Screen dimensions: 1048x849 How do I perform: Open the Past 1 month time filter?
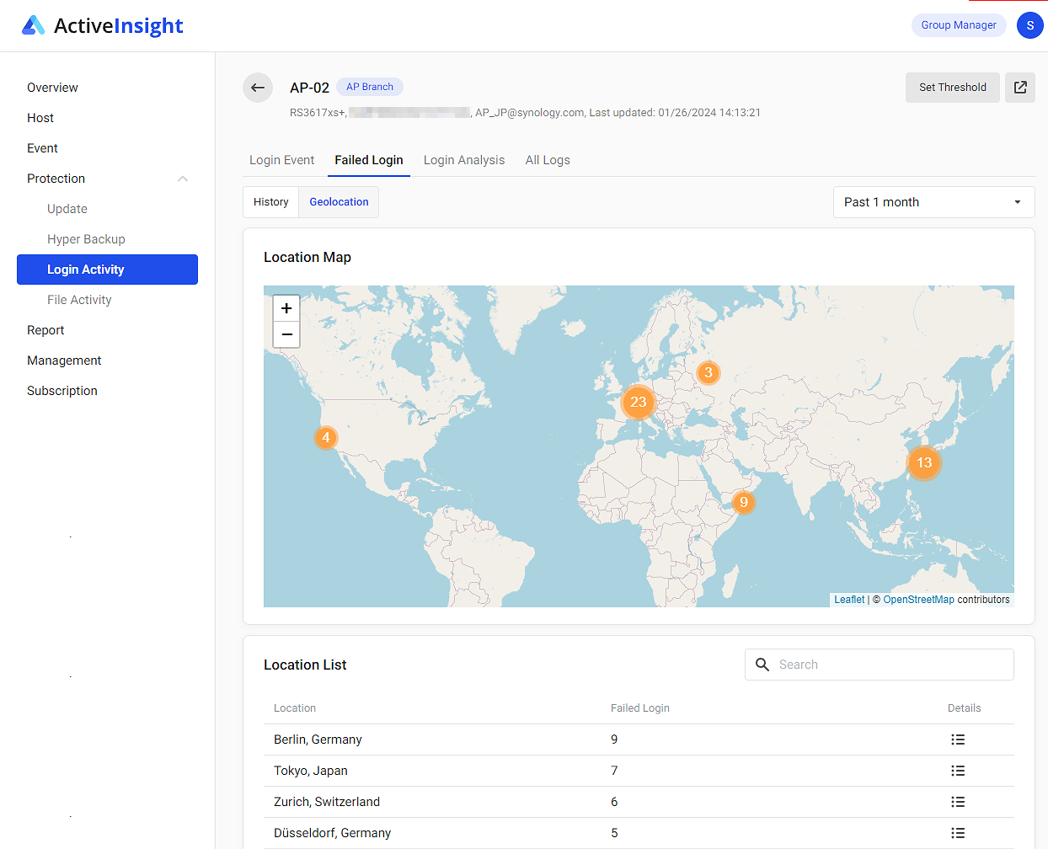(x=933, y=202)
